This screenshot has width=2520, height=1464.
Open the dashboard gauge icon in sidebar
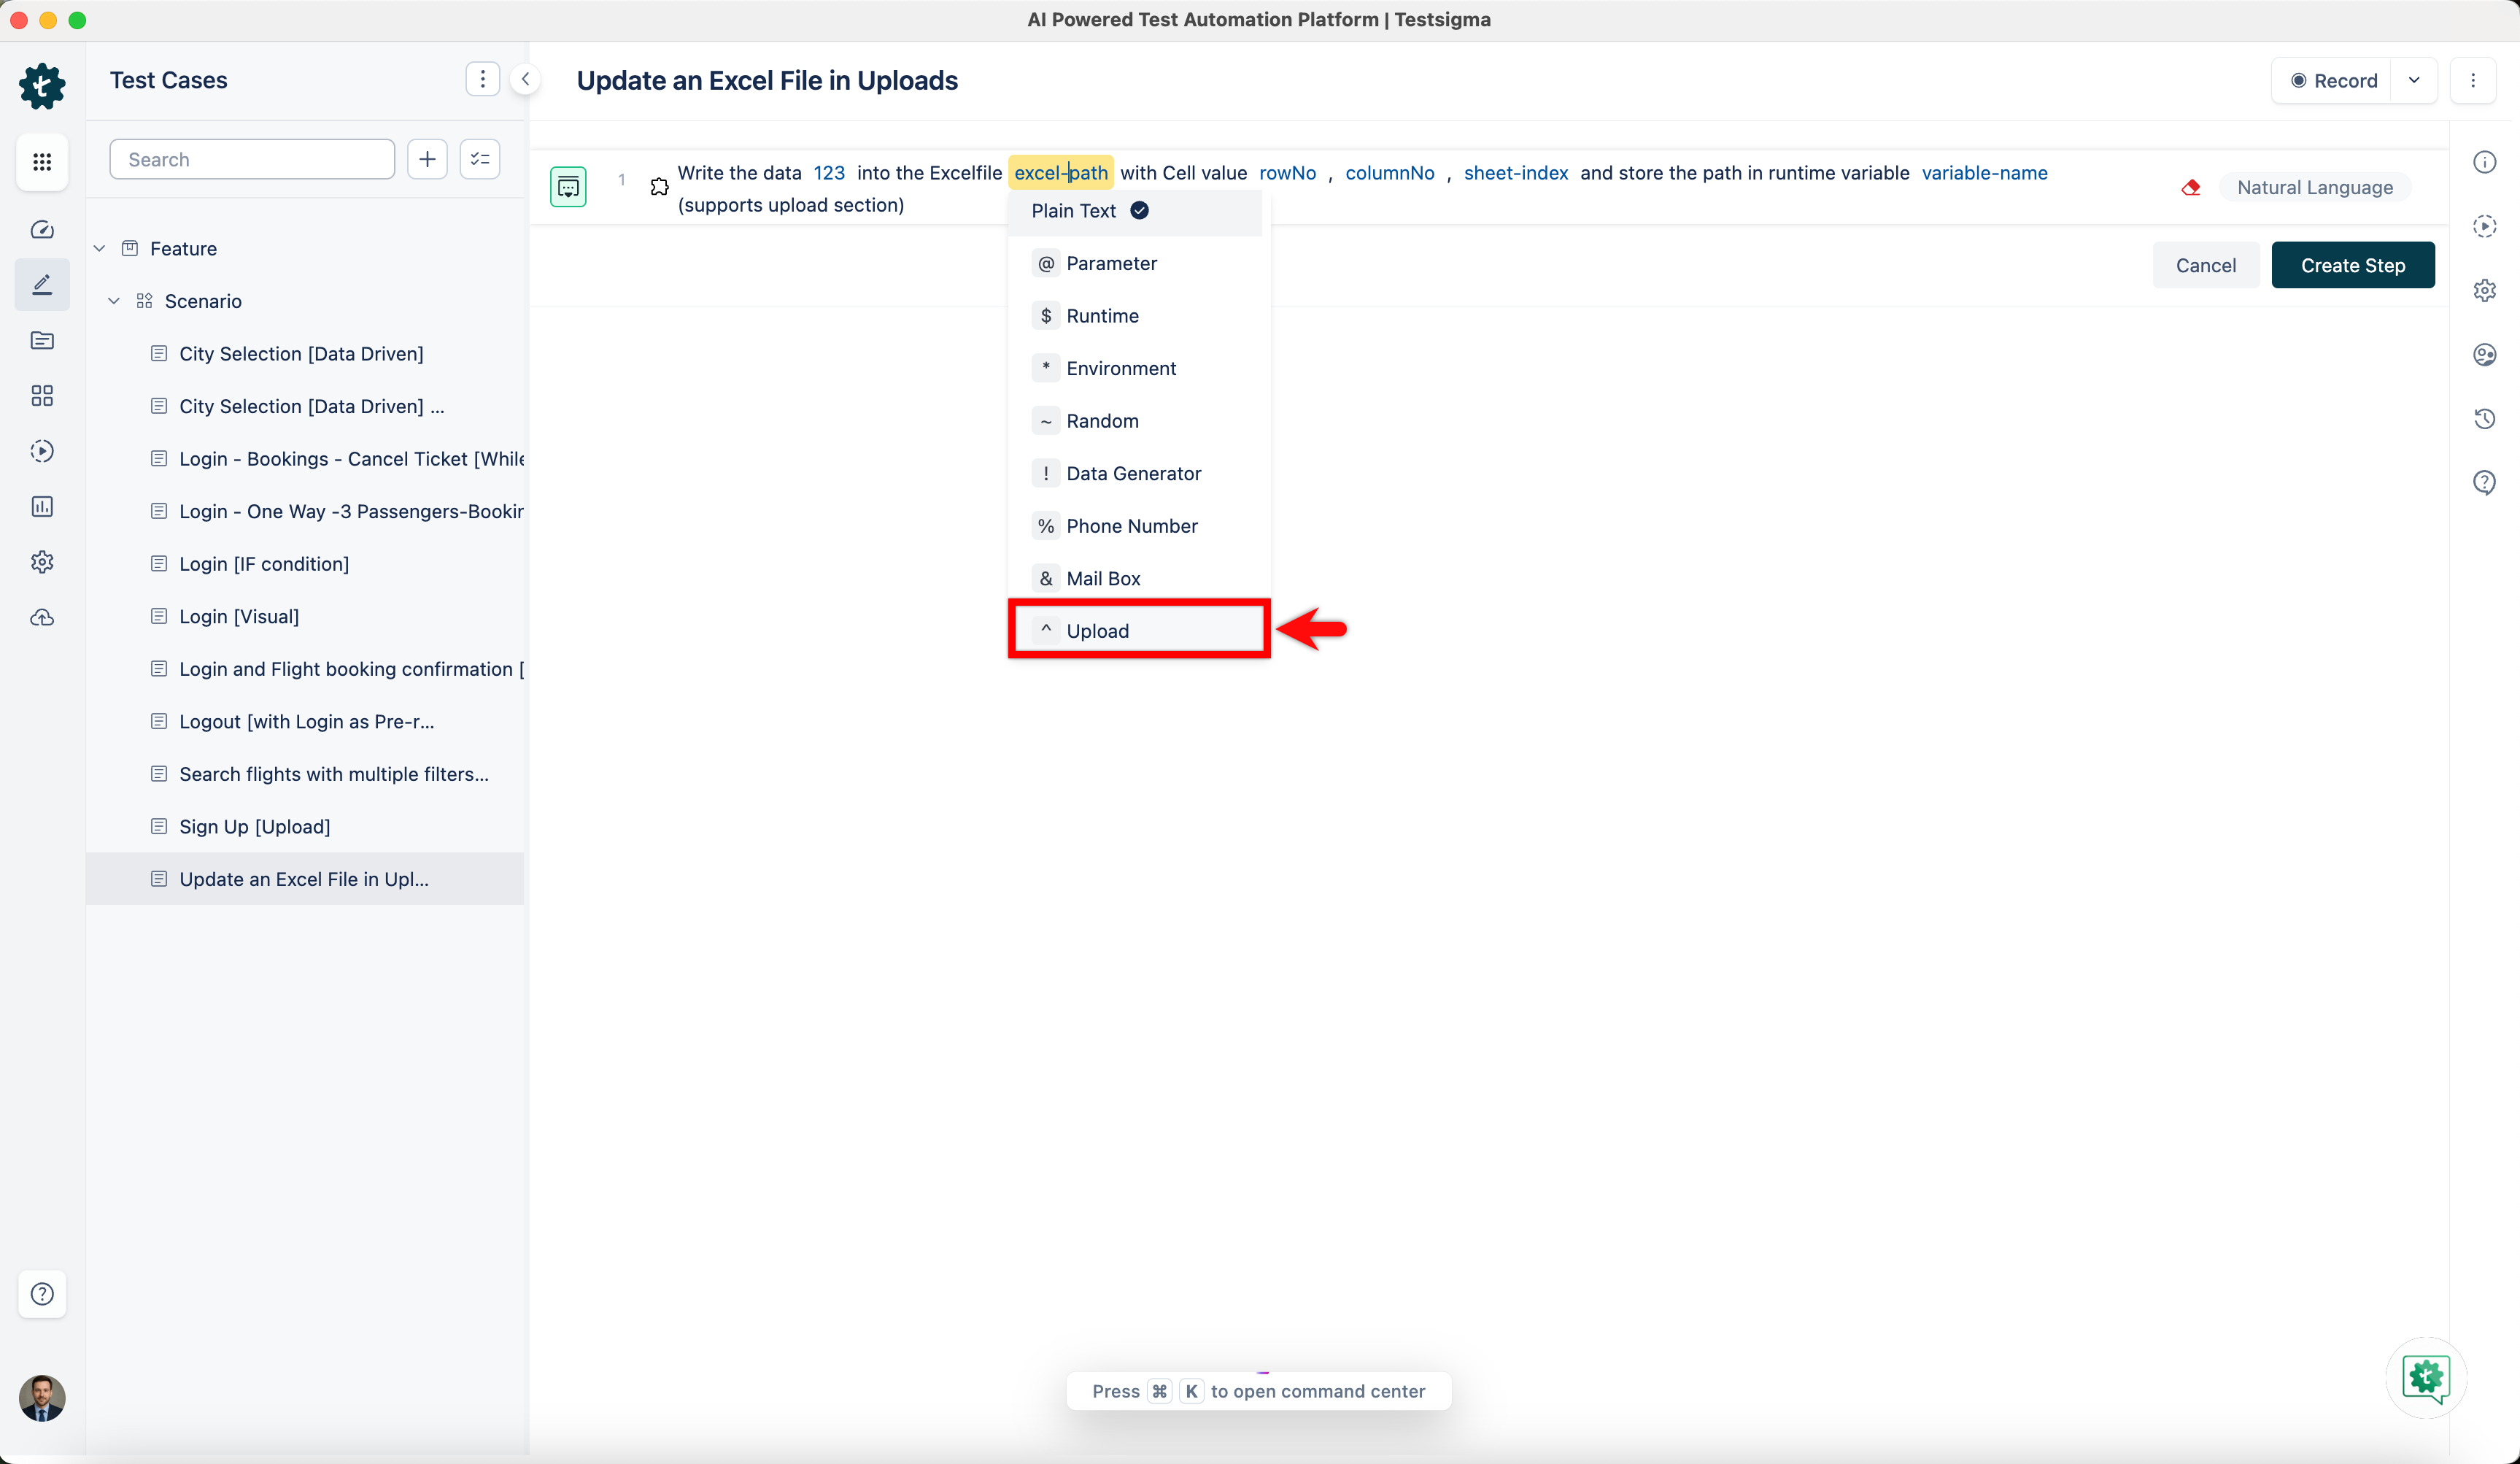[x=42, y=230]
